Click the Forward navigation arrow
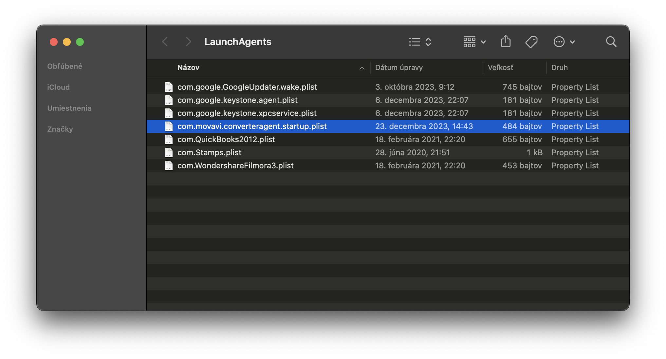 pos(188,42)
